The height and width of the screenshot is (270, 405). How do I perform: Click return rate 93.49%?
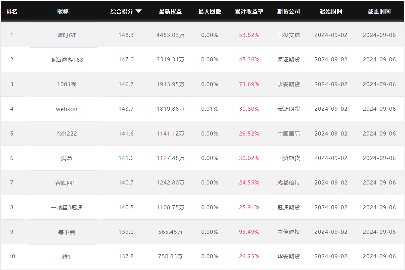tap(249, 232)
